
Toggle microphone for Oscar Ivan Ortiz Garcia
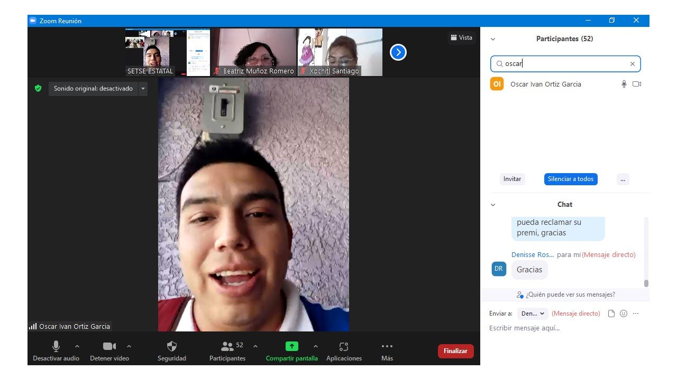[624, 84]
